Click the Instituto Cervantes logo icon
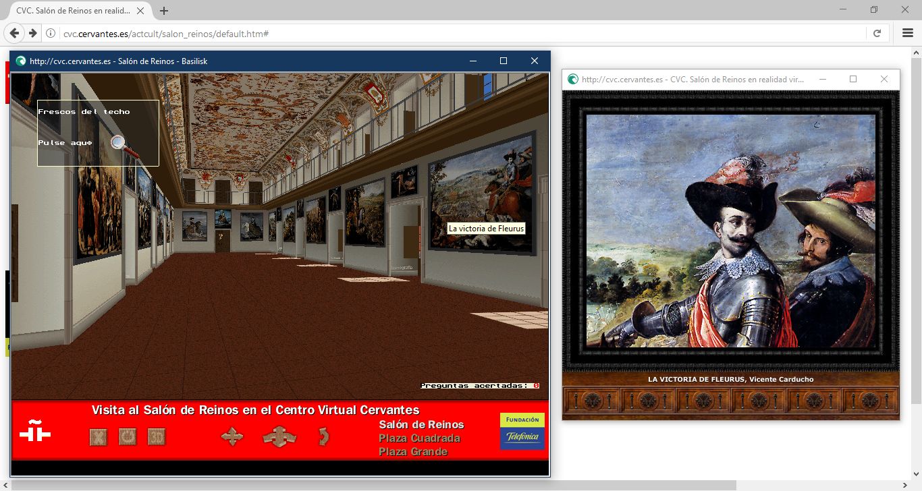Viewport: 922px width, 491px height. [35, 430]
